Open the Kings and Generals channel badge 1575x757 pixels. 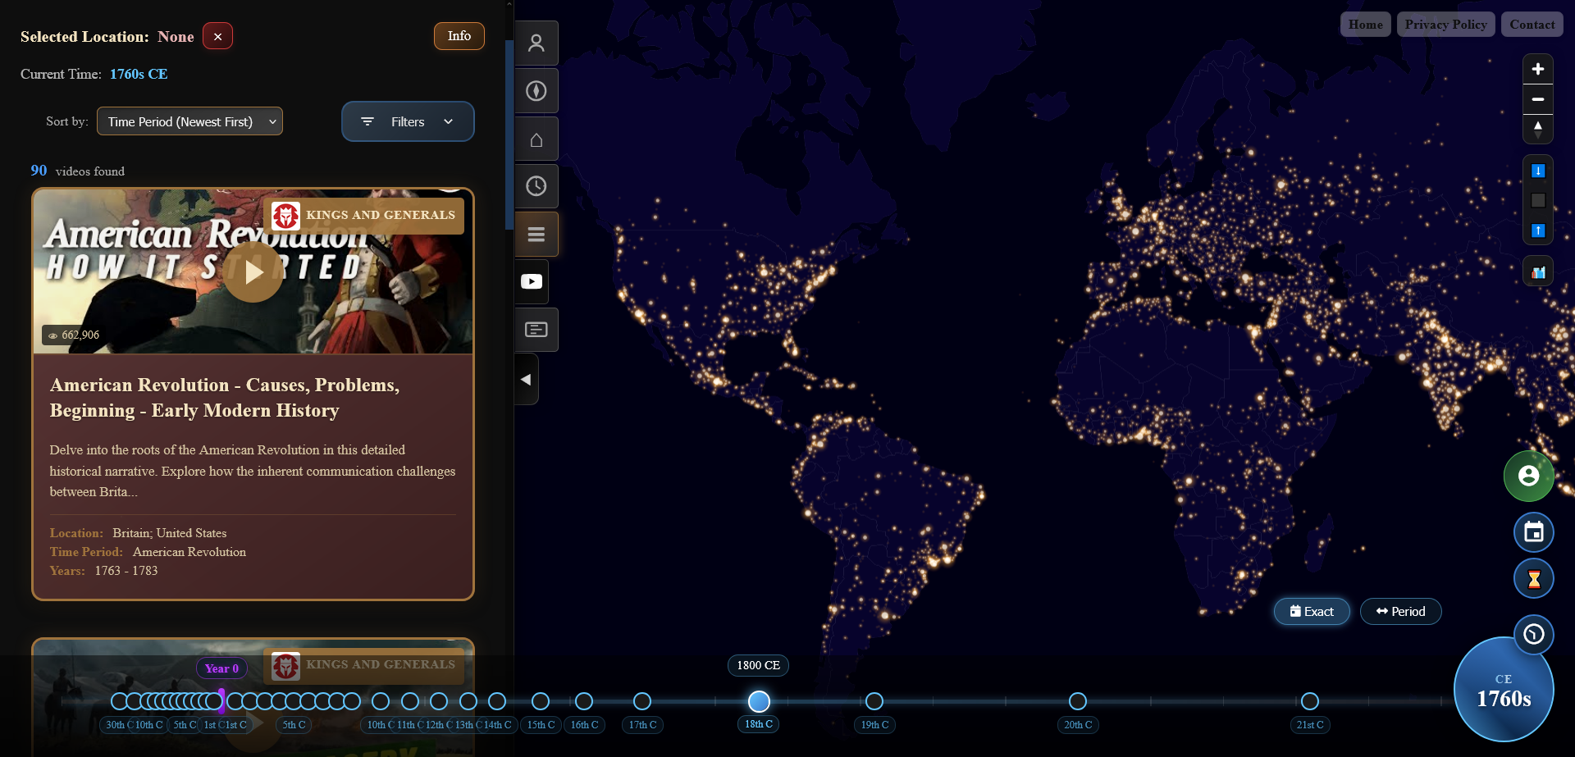[364, 216]
